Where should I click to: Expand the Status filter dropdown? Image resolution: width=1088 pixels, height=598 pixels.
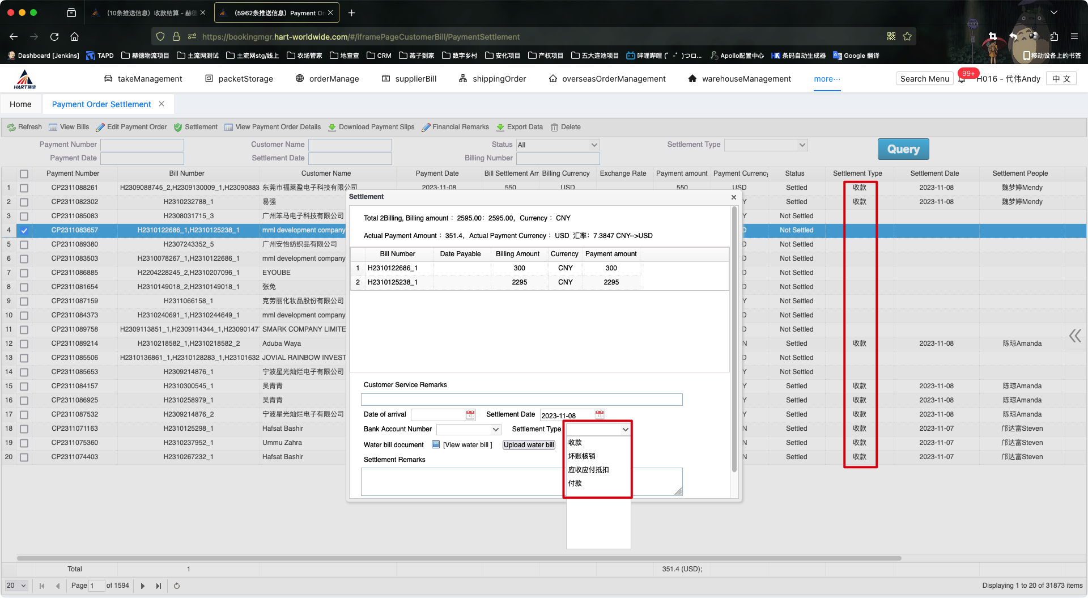click(594, 145)
